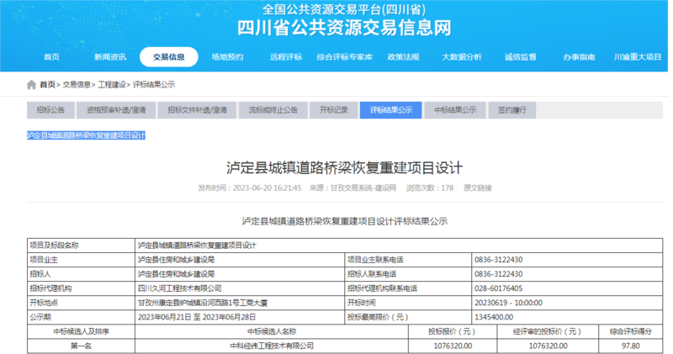This screenshot has width=673, height=354.
Task: Click bid opening time 20230619 - 10:00:00
Action: coord(508,303)
